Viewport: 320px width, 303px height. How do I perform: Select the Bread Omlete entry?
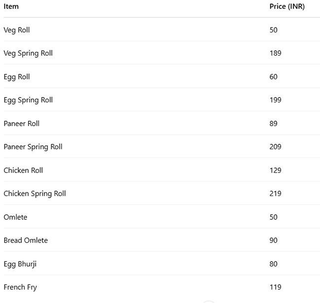[x=26, y=240]
